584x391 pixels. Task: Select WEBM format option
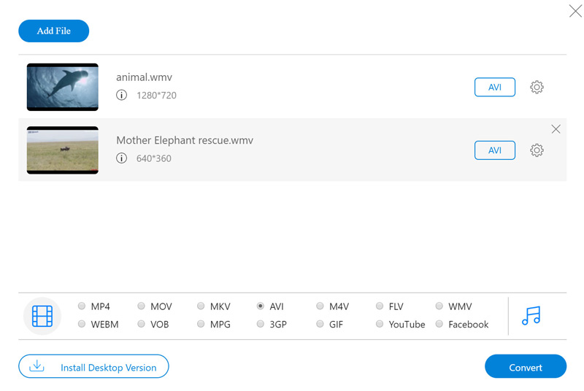pyautogui.click(x=82, y=324)
